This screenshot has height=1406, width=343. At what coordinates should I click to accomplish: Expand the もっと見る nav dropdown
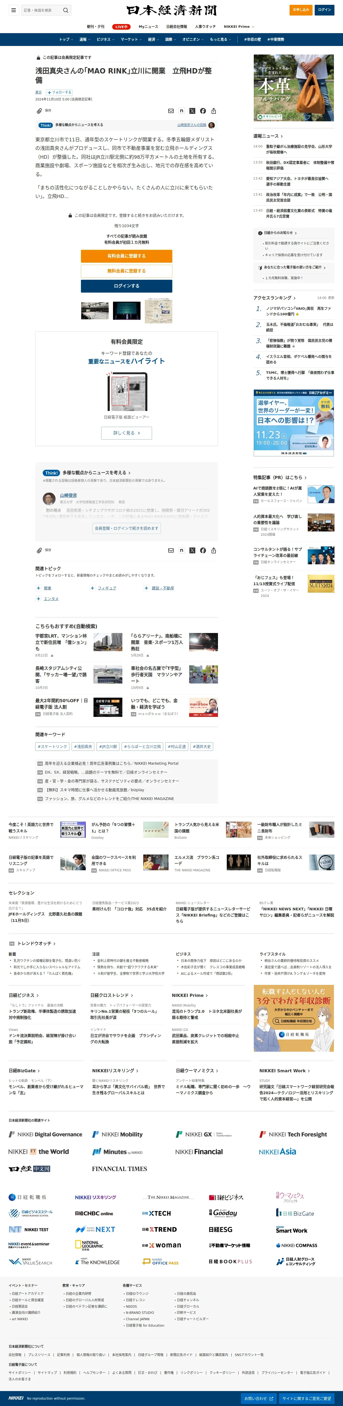point(220,39)
